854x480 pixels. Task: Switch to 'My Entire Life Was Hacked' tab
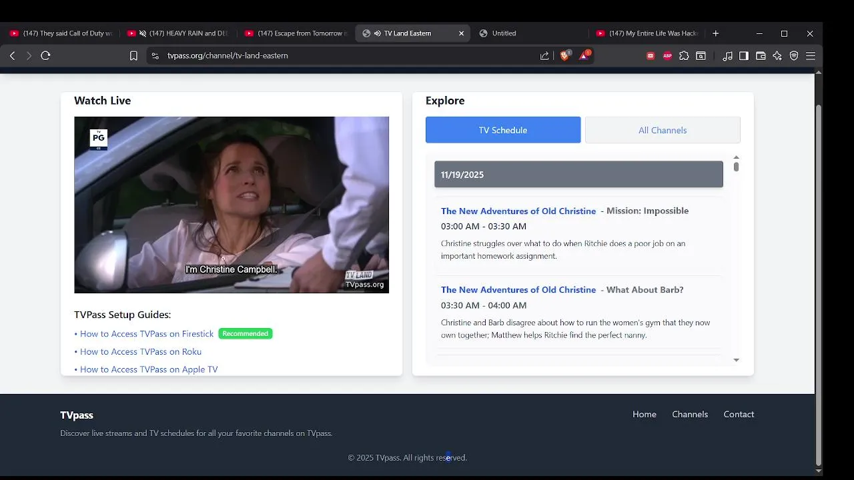tap(647, 33)
